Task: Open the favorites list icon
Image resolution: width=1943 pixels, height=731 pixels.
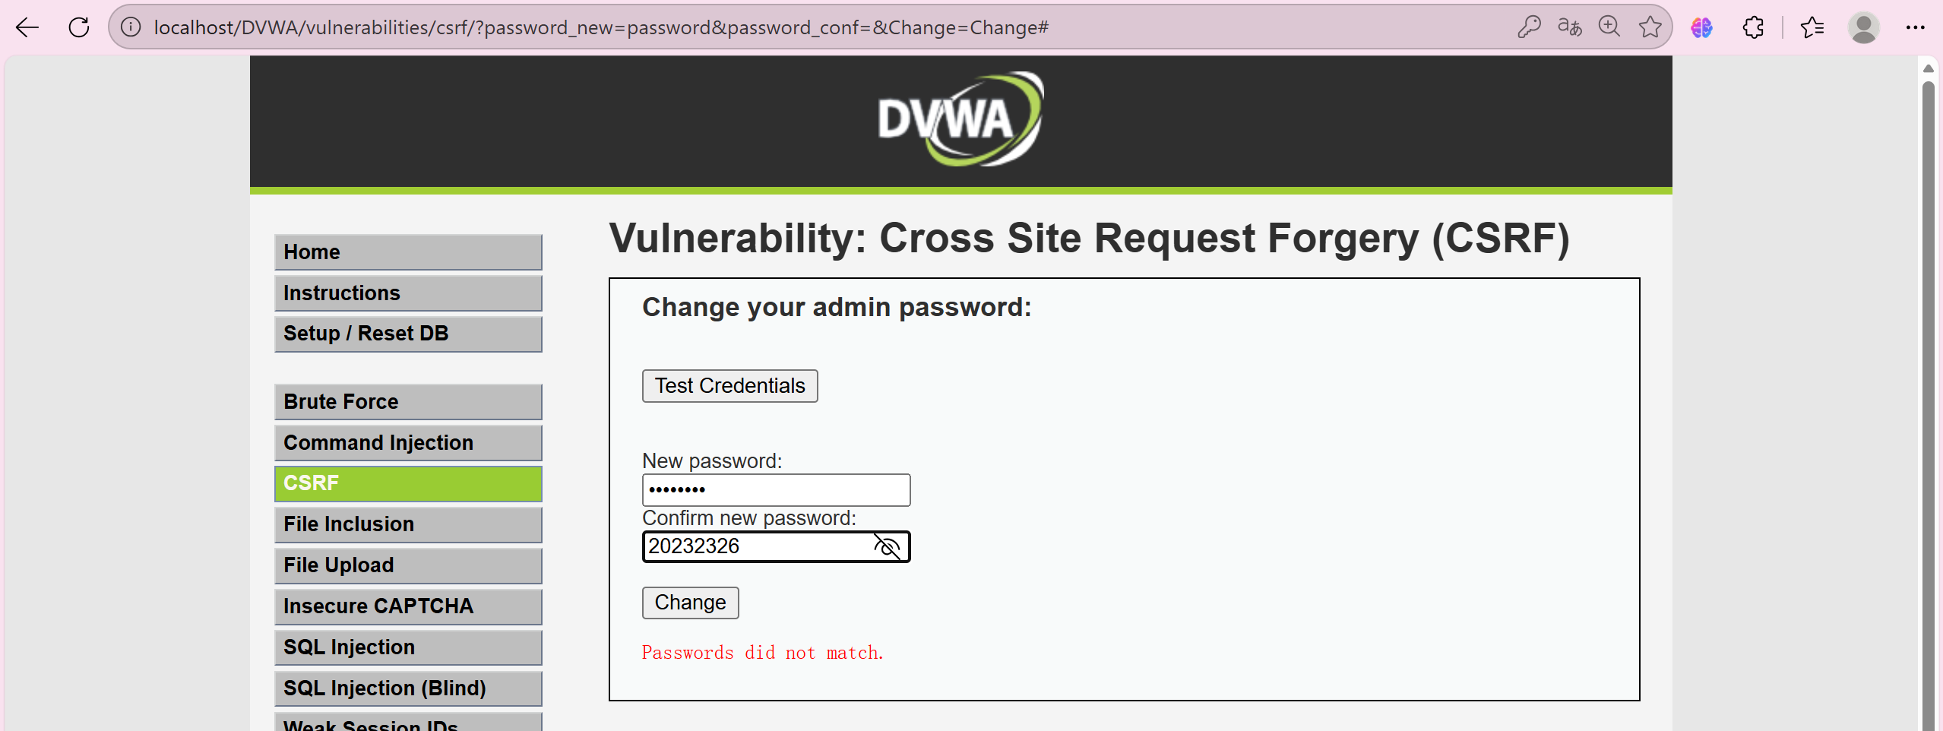Action: point(1812,28)
